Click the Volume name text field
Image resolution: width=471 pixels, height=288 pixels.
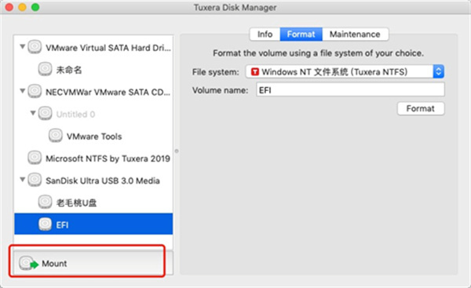click(350, 89)
